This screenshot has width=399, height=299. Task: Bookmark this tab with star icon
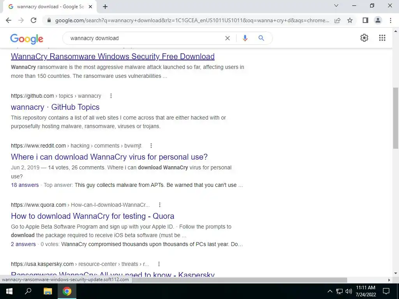click(350, 20)
